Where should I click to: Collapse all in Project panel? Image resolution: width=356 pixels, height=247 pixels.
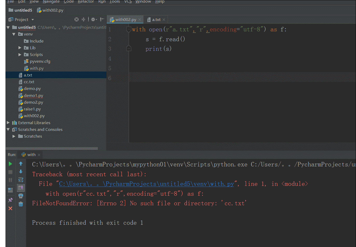[83, 19]
